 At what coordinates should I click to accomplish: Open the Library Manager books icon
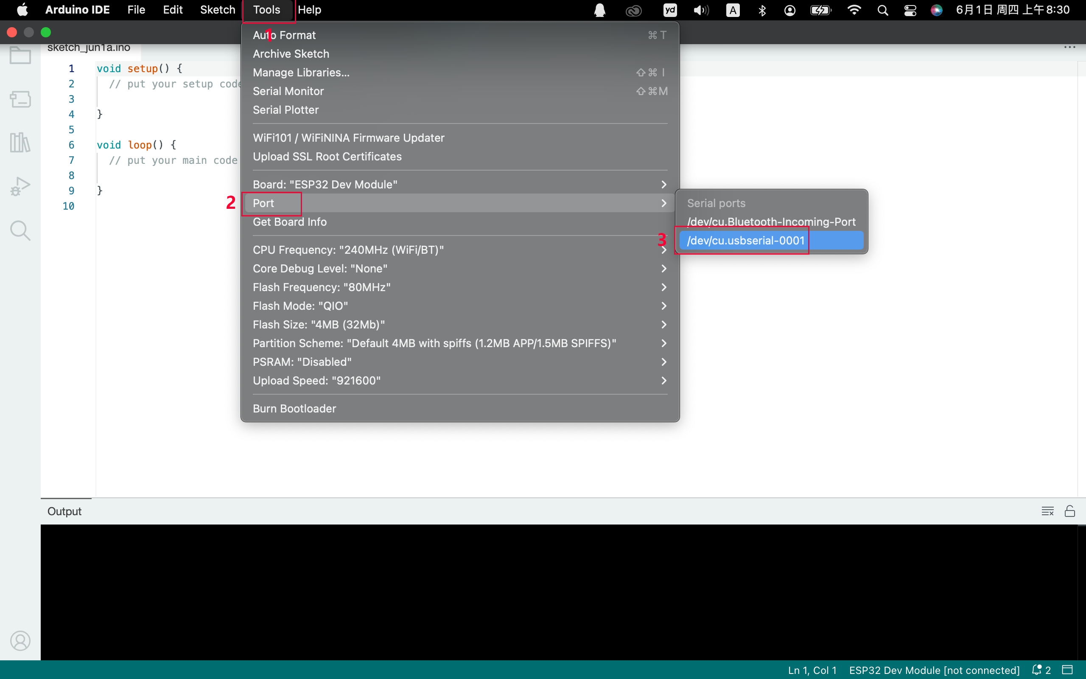[20, 142]
